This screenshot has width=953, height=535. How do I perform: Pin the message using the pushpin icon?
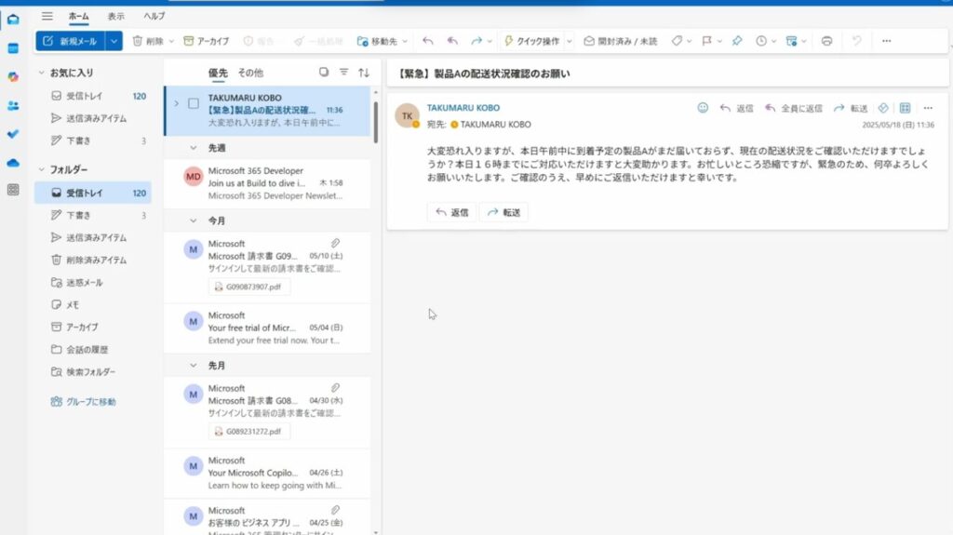pos(736,41)
